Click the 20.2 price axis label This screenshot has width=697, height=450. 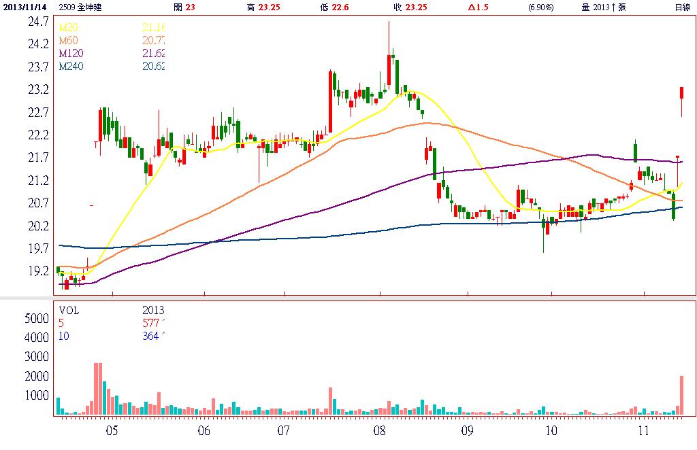point(38,226)
